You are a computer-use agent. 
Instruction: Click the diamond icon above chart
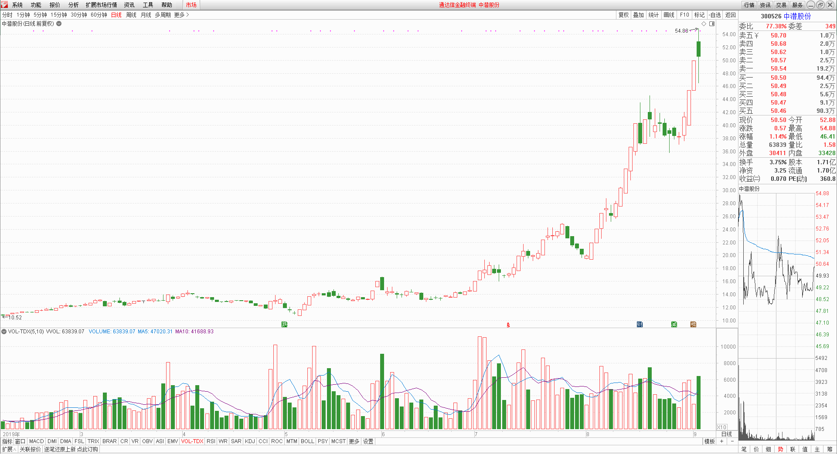point(704,24)
